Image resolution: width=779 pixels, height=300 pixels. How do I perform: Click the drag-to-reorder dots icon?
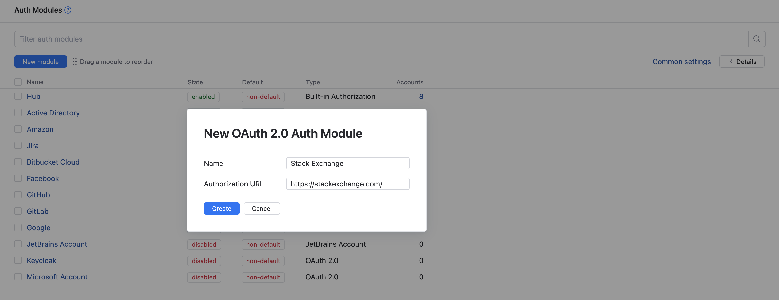coord(74,62)
